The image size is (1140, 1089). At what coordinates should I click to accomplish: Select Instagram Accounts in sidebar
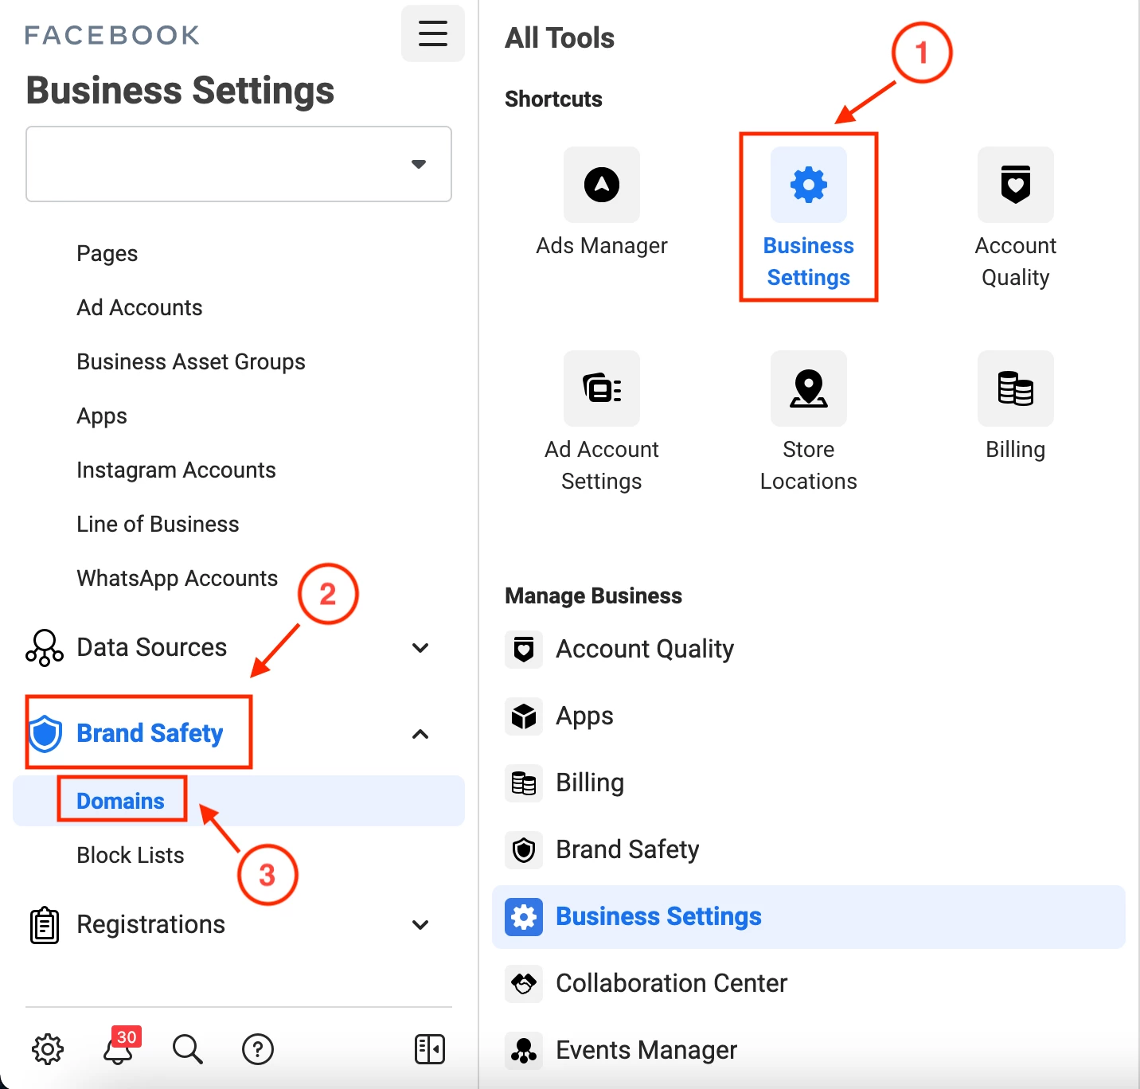coord(176,470)
